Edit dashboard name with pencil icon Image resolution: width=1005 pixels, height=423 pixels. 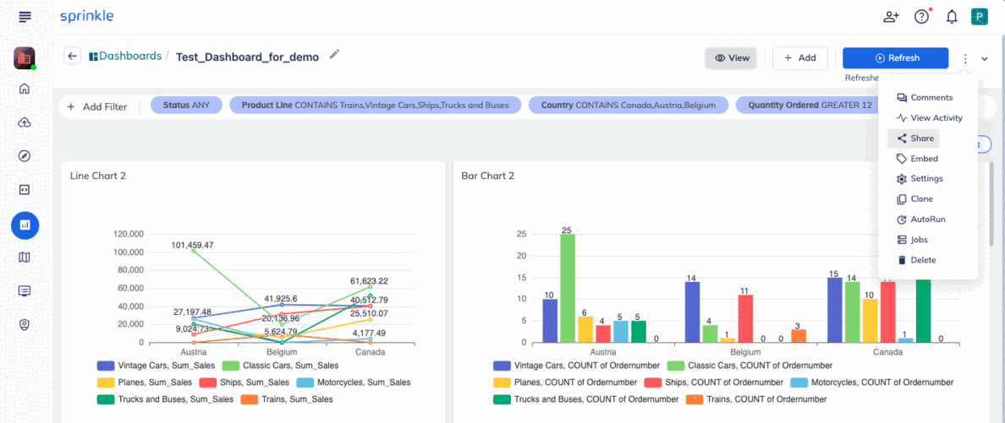334,55
